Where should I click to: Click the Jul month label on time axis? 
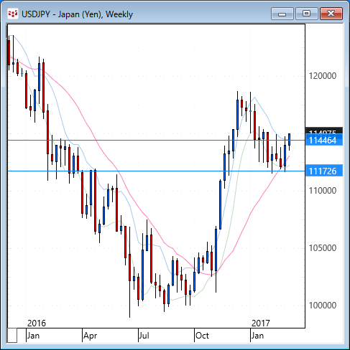tap(144, 336)
